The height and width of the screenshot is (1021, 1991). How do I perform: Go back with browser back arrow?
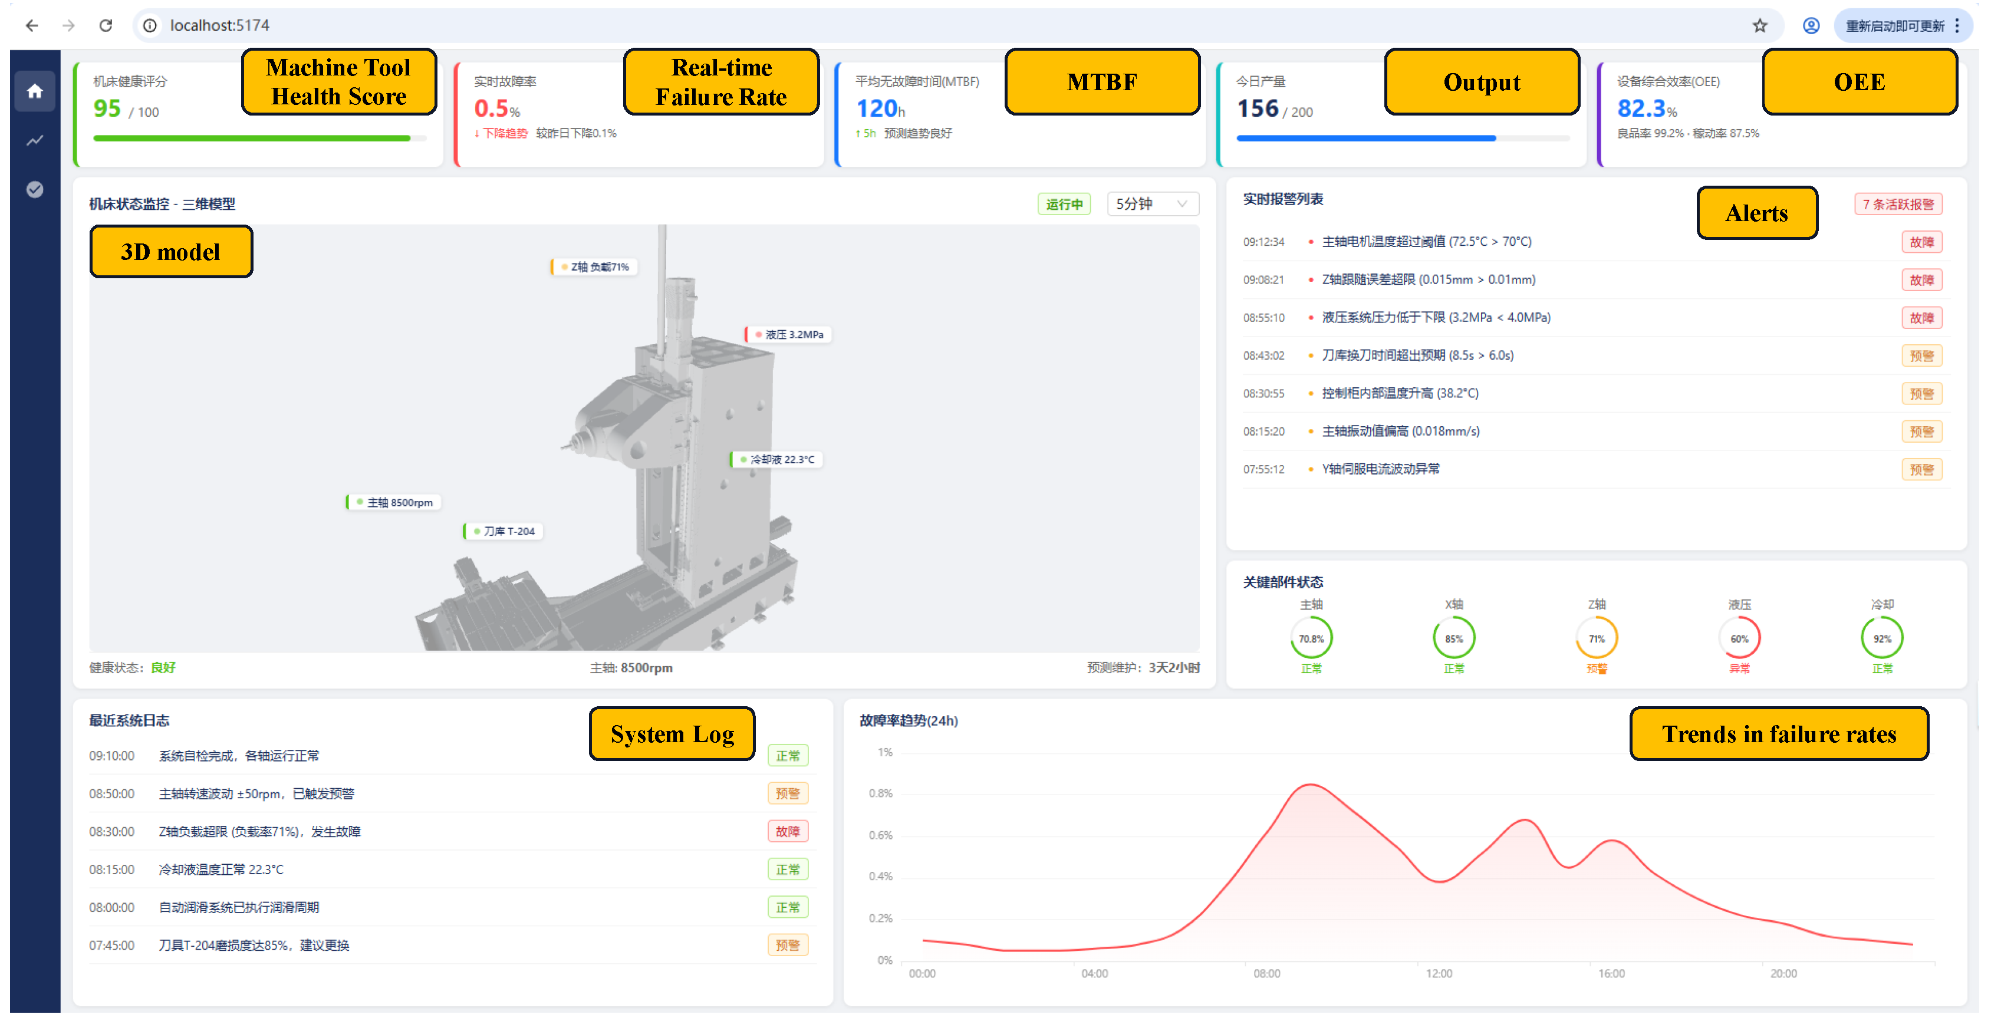[32, 25]
